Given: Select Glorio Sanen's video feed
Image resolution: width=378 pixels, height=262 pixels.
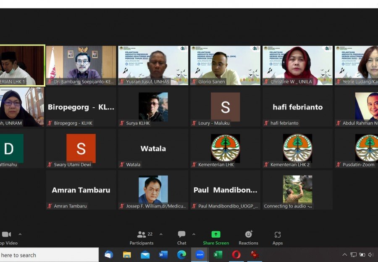Looking at the screenshot, I should 226,65.
